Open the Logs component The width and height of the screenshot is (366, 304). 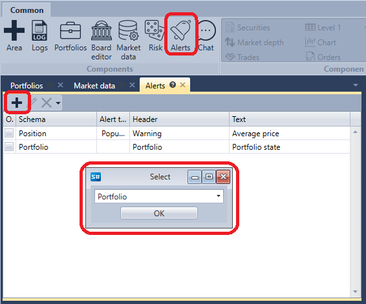pyautogui.click(x=39, y=30)
